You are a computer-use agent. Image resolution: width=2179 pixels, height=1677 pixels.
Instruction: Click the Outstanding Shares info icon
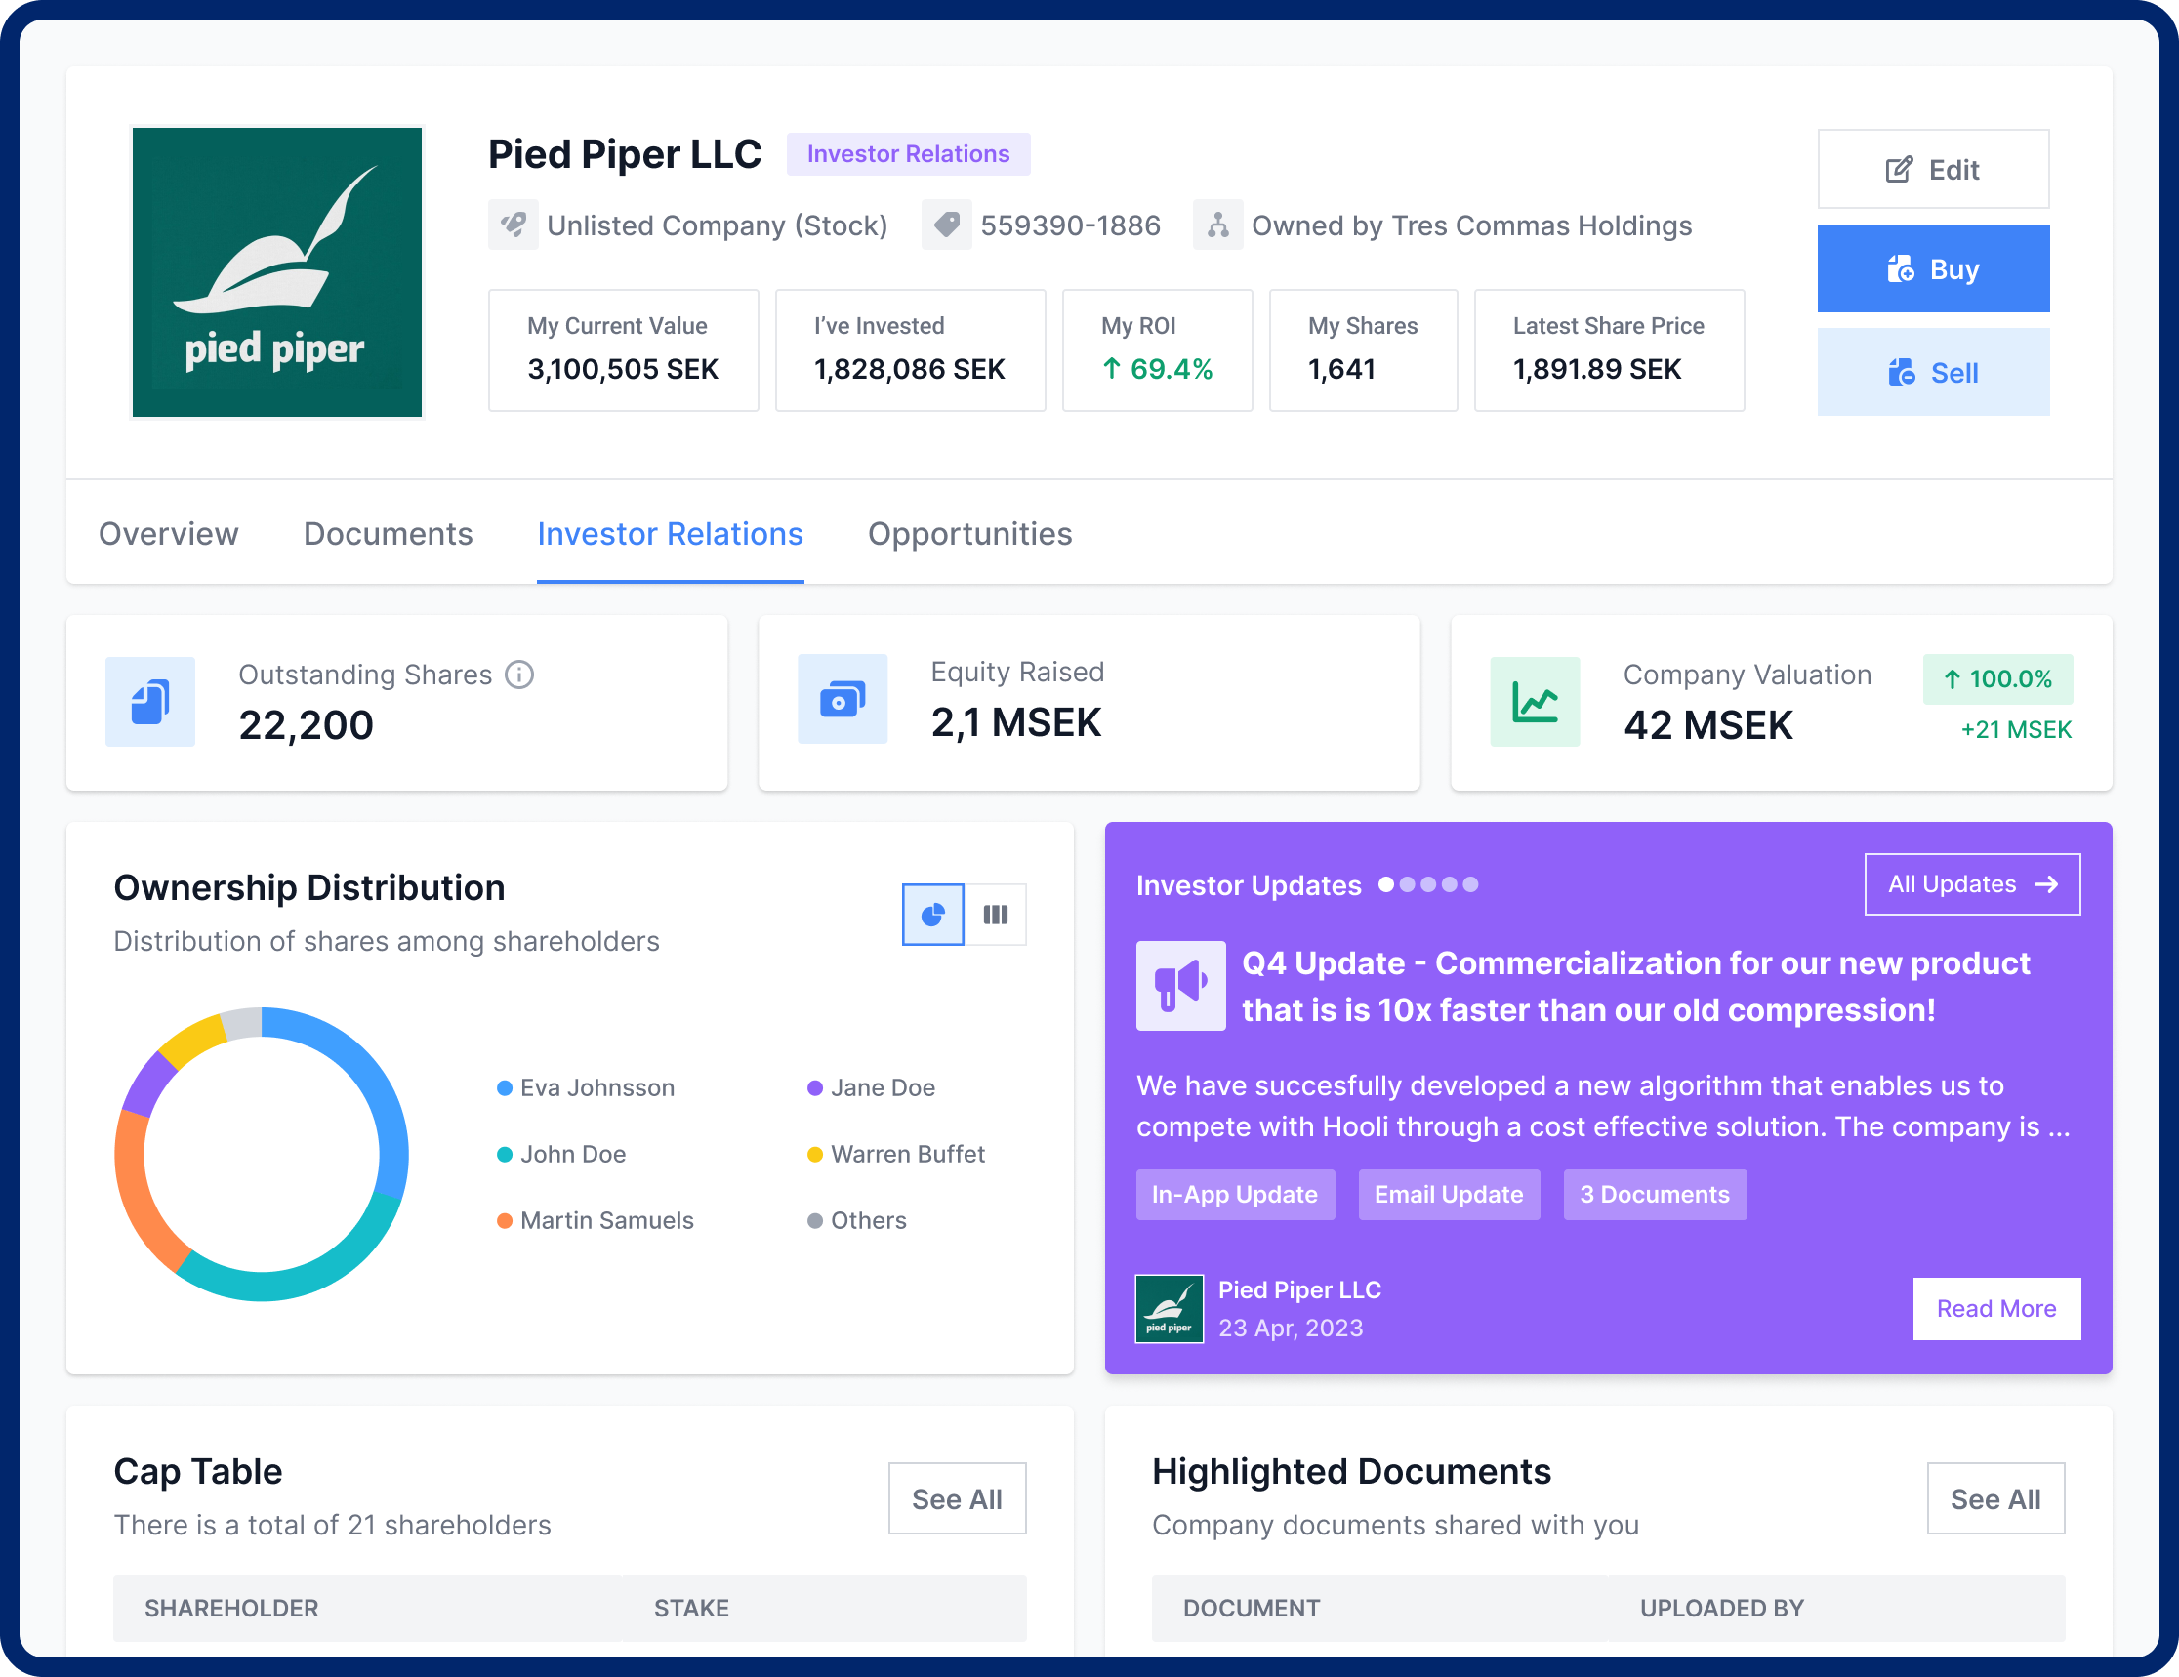[x=518, y=675]
